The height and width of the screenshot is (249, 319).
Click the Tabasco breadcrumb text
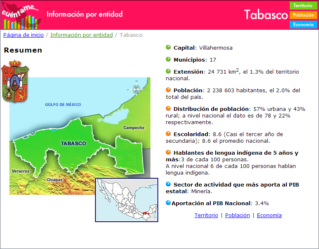131,35
